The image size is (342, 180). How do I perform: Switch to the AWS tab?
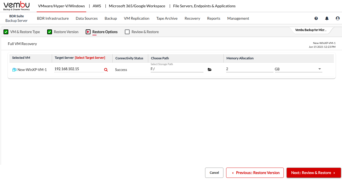(97, 6)
